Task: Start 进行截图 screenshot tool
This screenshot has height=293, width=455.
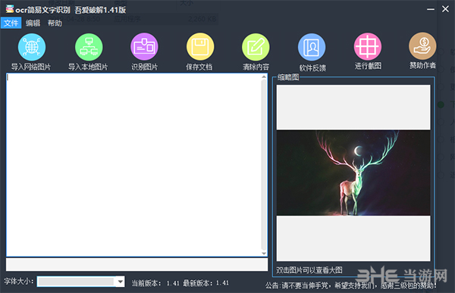Action: 367,46
